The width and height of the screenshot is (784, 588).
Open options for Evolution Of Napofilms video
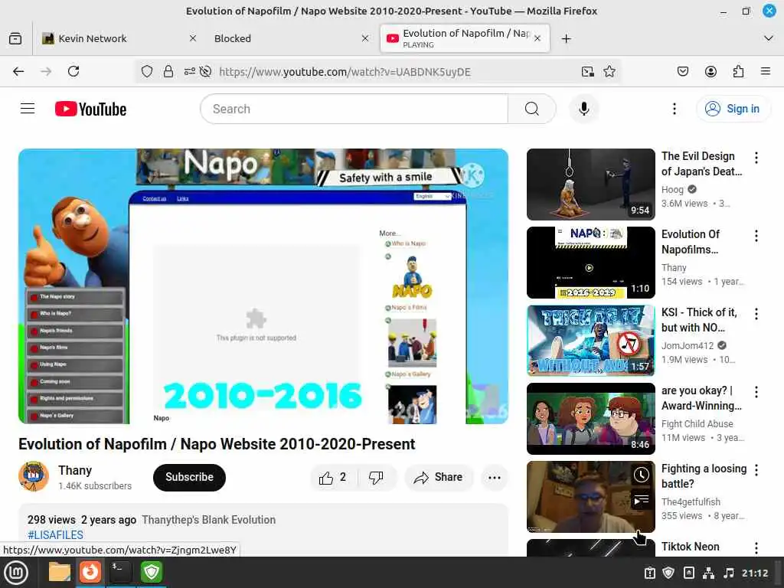756,236
